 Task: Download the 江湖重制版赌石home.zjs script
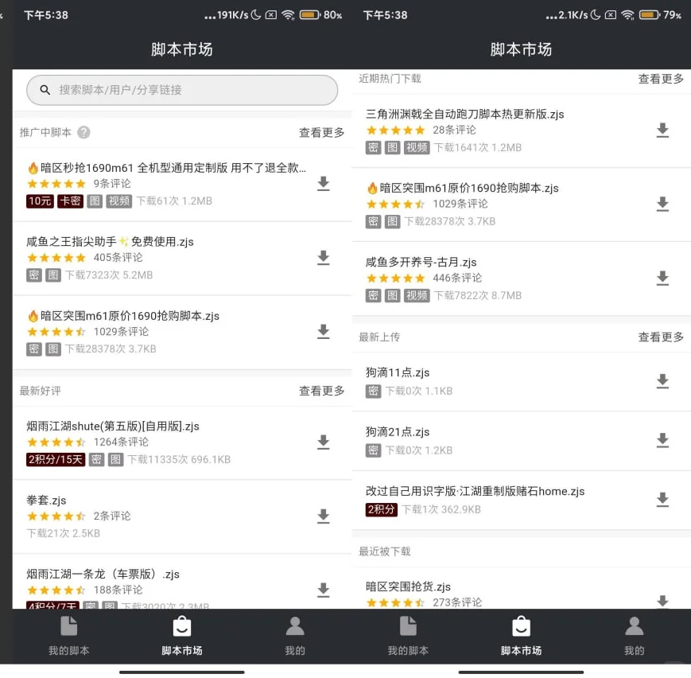click(x=662, y=501)
